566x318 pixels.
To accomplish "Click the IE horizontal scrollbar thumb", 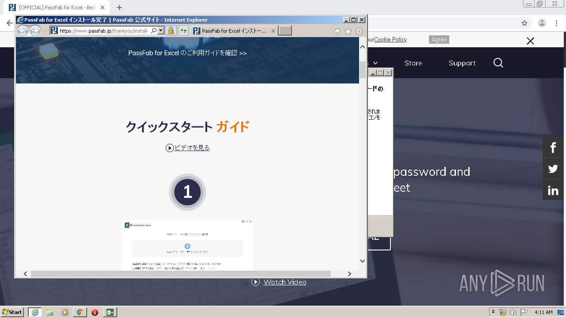I will (180, 274).
